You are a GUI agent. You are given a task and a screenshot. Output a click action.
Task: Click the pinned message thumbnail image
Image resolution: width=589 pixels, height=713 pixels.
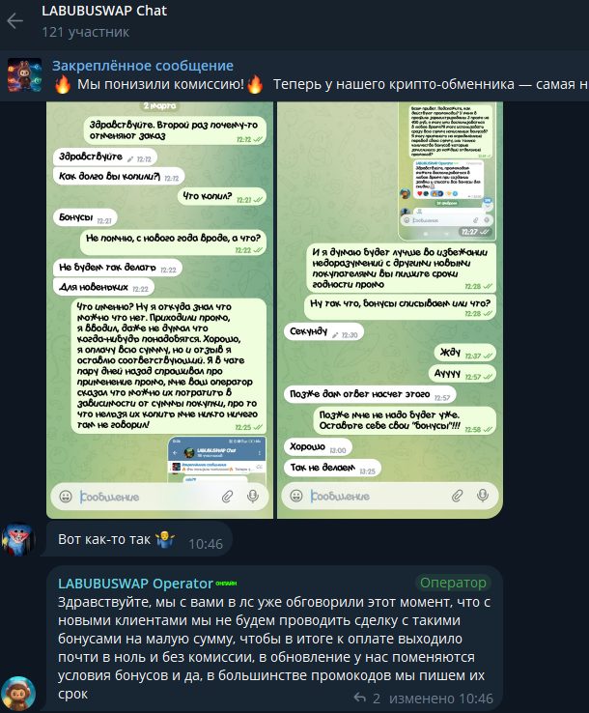(x=24, y=75)
